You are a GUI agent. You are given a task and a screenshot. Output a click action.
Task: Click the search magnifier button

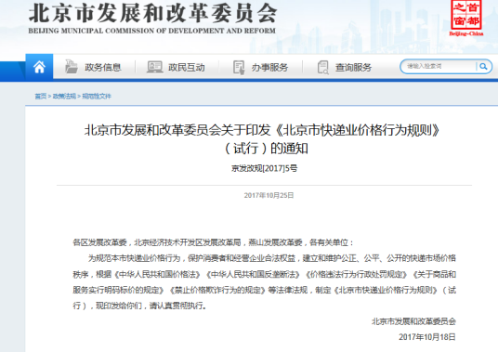(483, 66)
